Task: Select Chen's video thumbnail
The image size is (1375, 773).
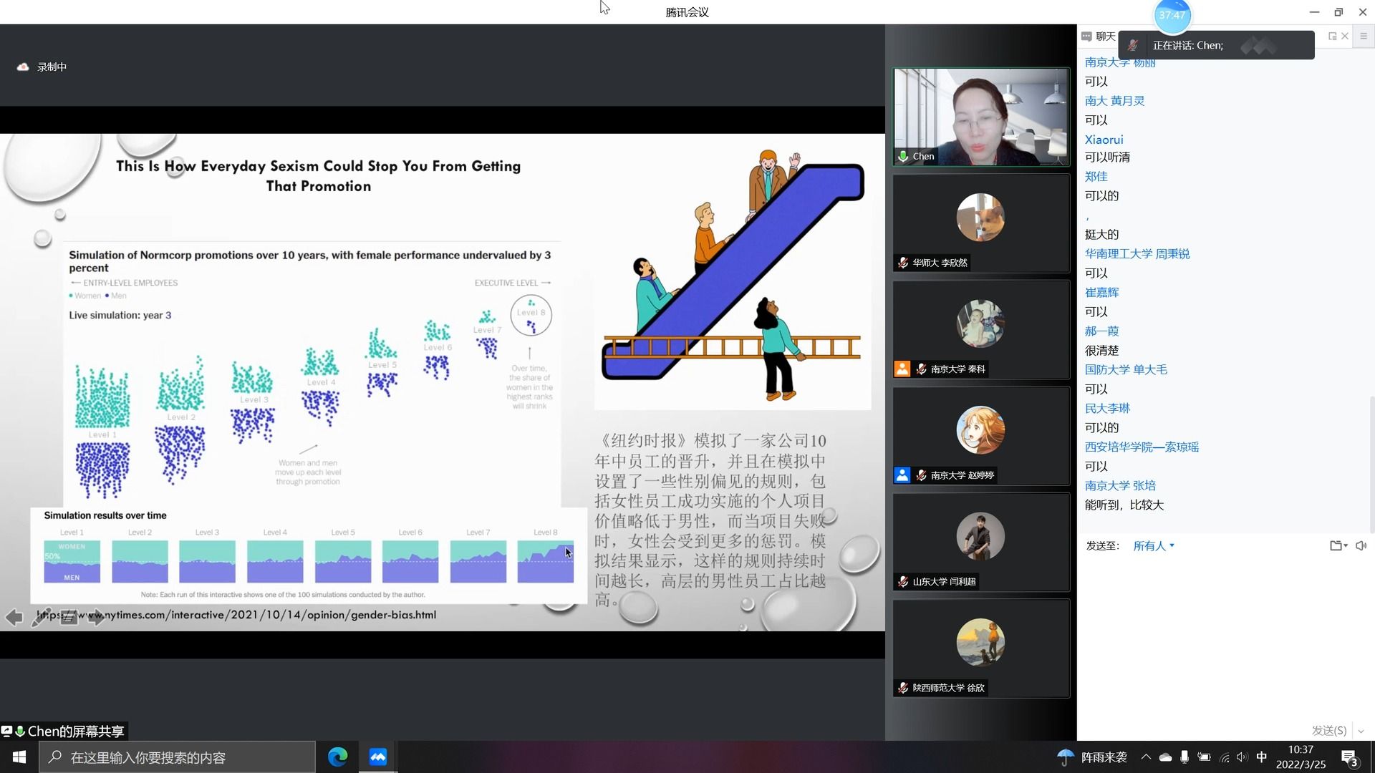Action: point(980,117)
